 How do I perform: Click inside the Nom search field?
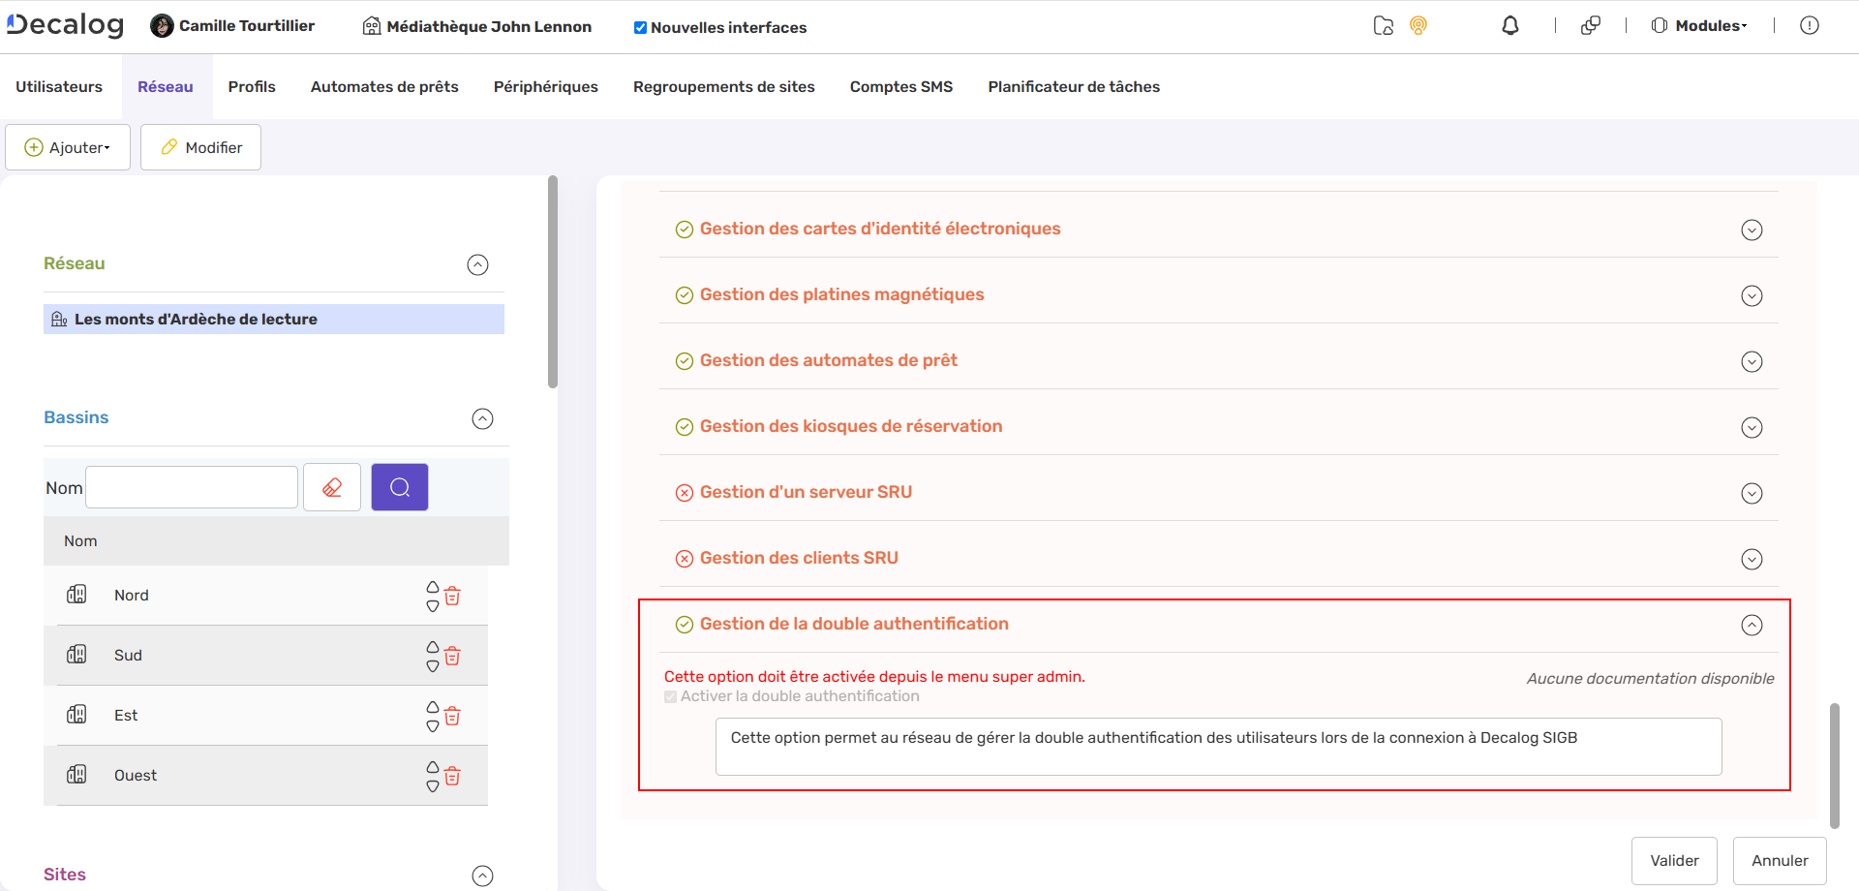click(x=191, y=486)
